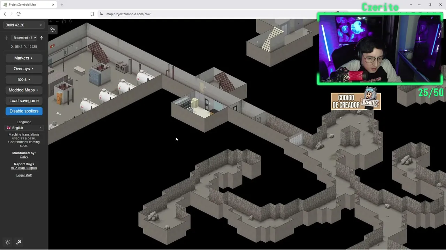Expand the Tools menu
The image size is (446, 250).
click(24, 80)
